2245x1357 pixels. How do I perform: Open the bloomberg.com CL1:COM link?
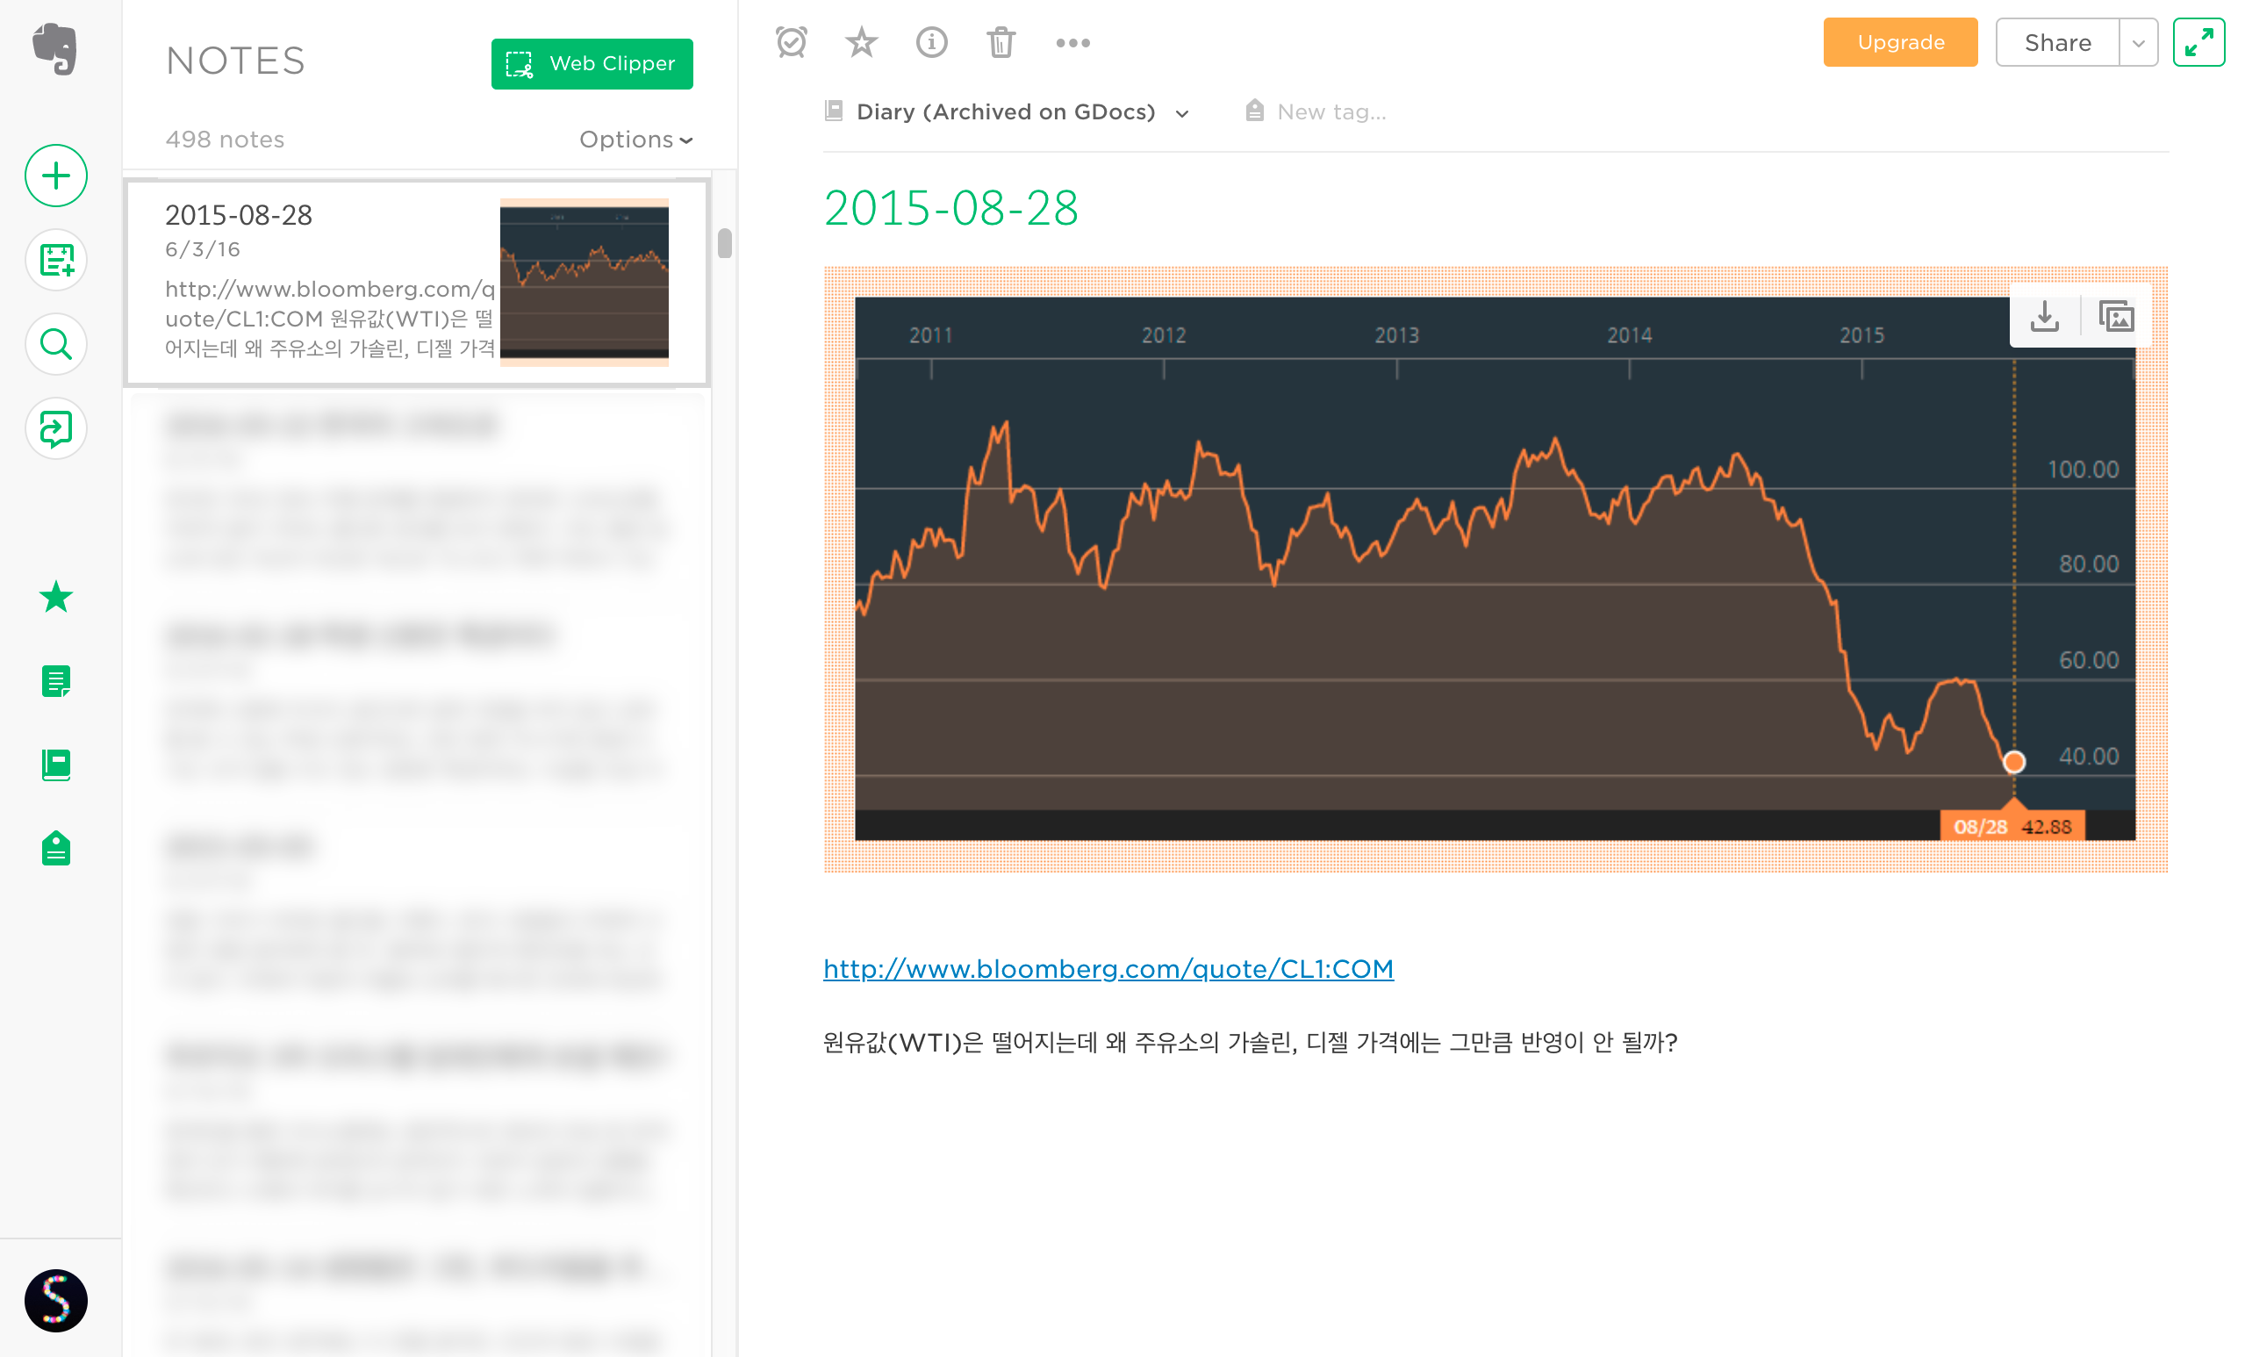[x=1108, y=969]
